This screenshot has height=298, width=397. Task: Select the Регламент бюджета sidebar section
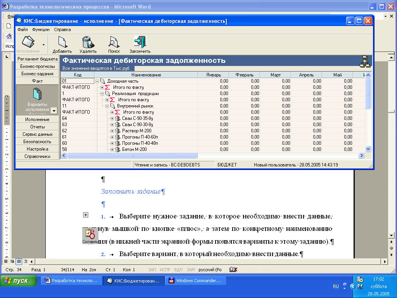pos(37,59)
